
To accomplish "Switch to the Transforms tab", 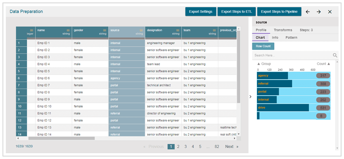I will pos(283,30).
